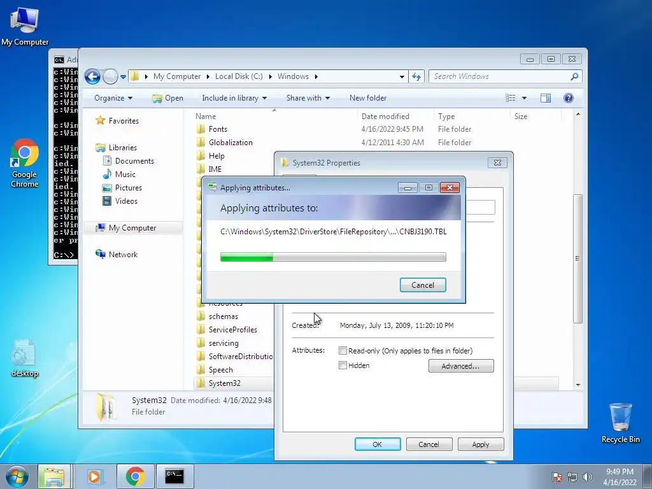Click Open in the Explorer toolbar
Screen dimensions: 652x489
(x=168, y=98)
